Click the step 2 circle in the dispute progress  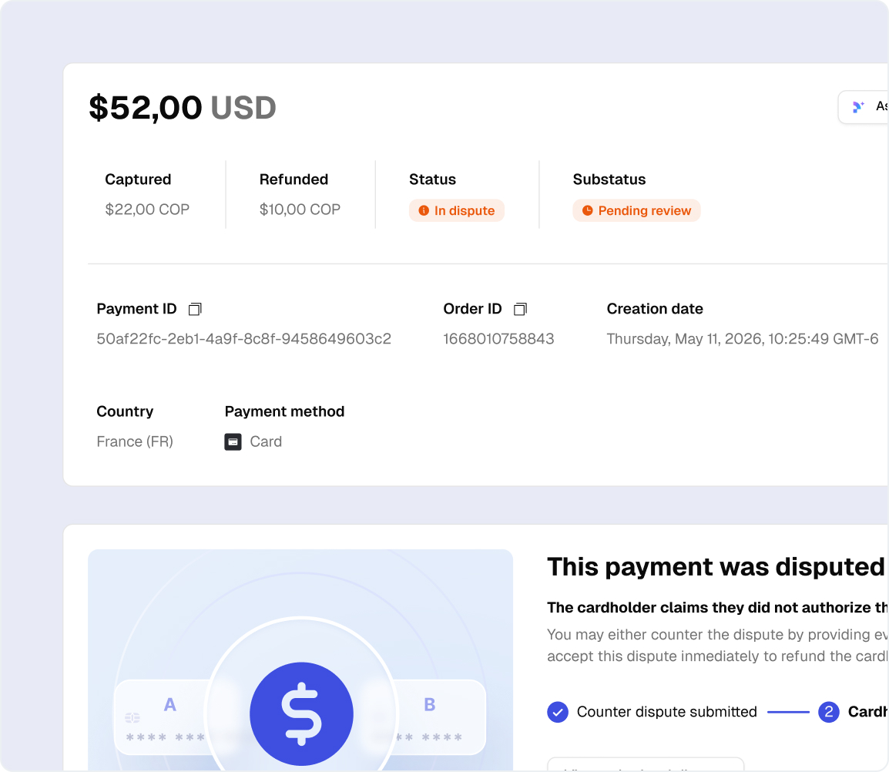[x=828, y=712]
